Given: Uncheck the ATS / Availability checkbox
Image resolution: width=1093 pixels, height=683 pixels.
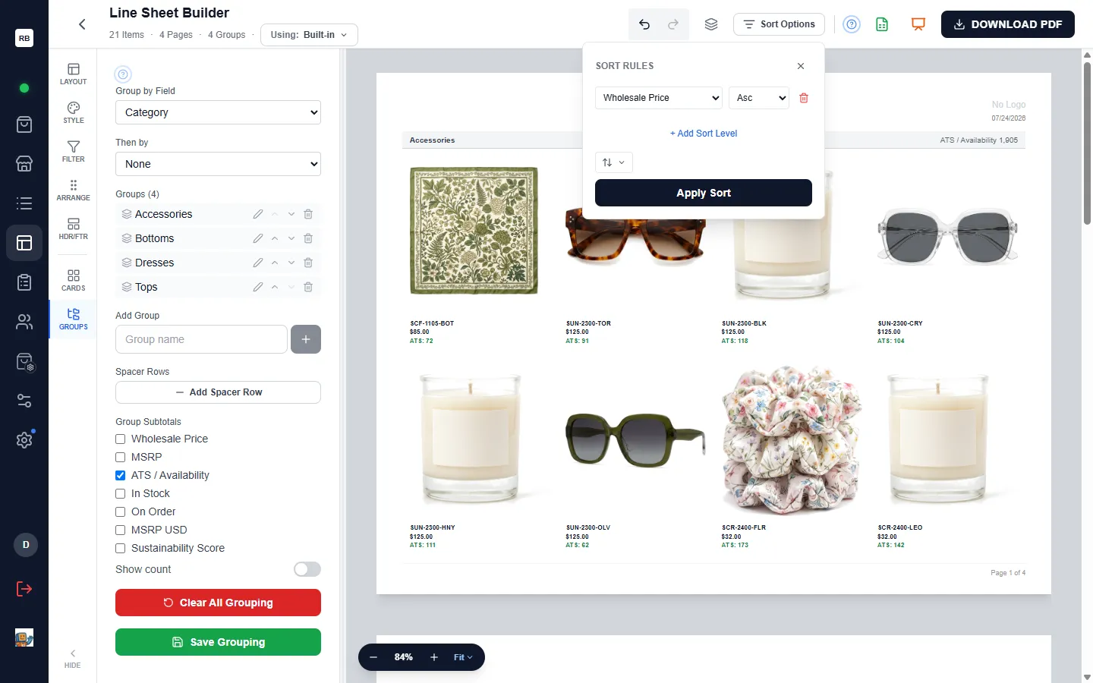Looking at the screenshot, I should [120, 475].
